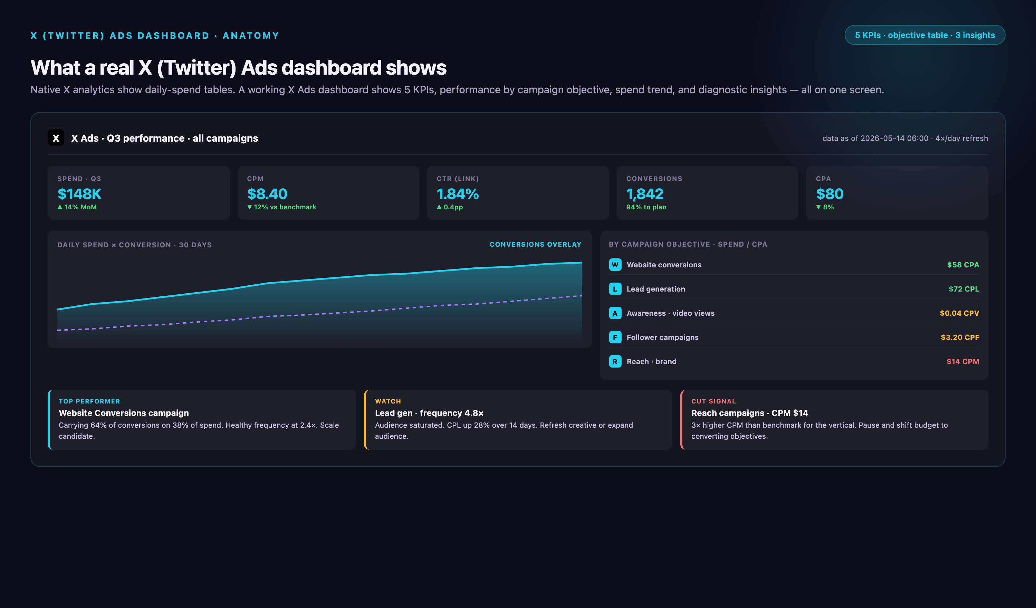Click the black X logo icon
This screenshot has height=608, width=1036.
click(56, 138)
